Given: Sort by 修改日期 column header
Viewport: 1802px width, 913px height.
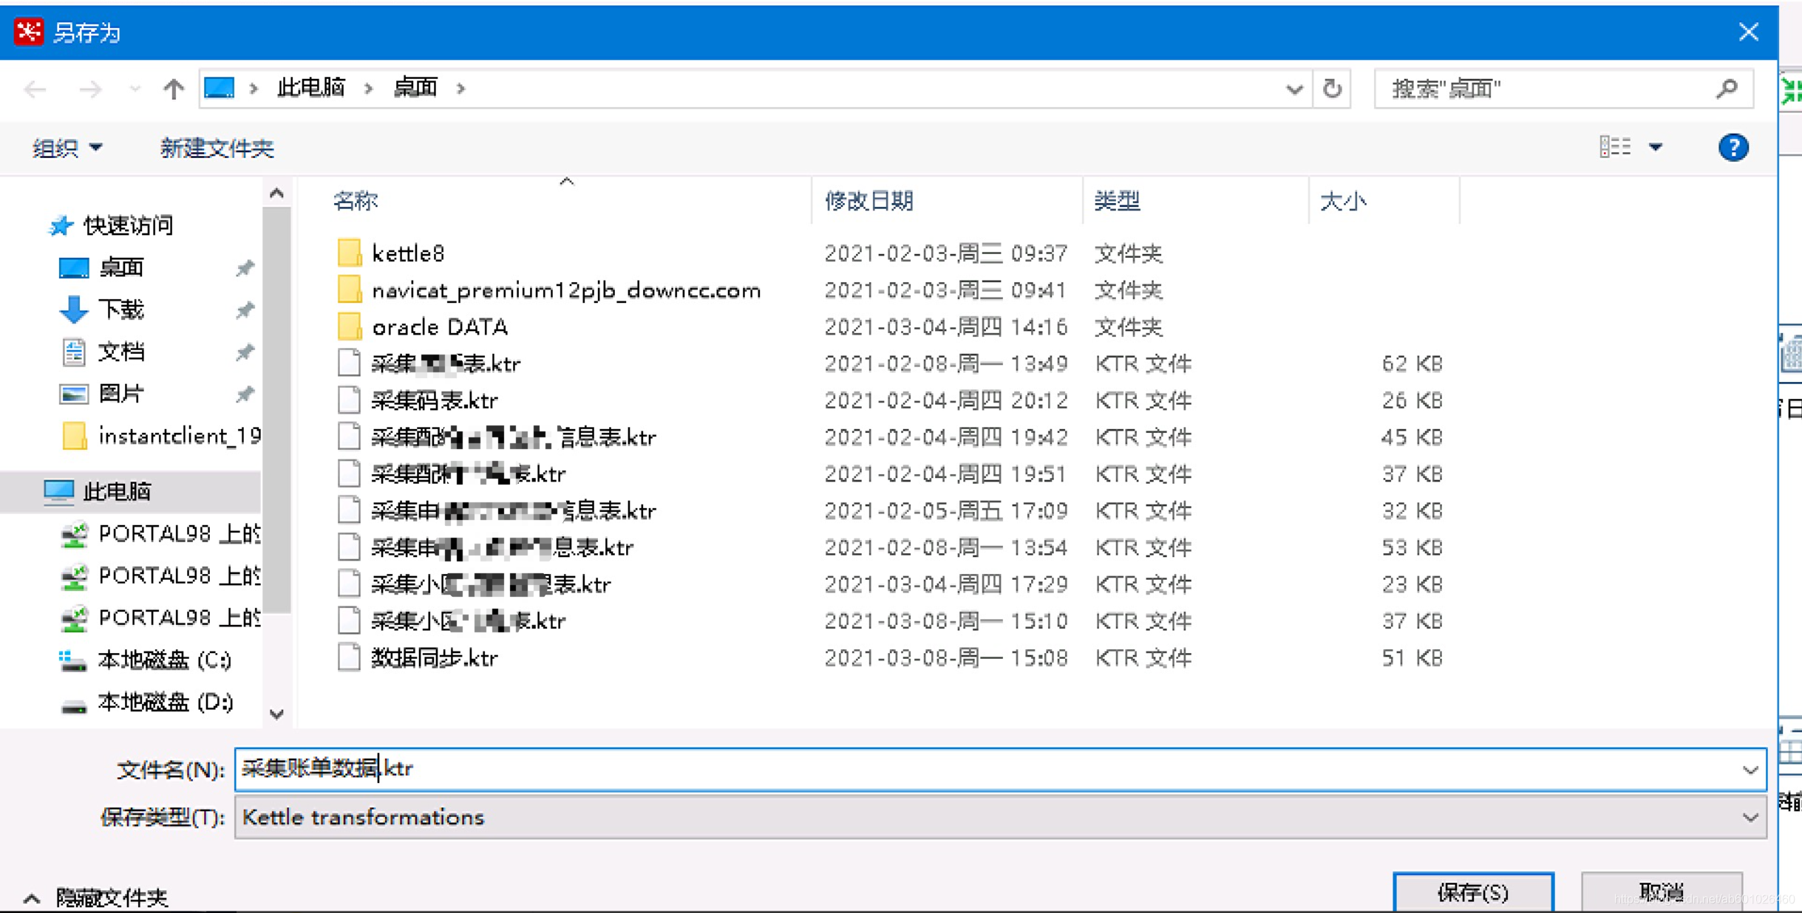Looking at the screenshot, I should click(x=869, y=201).
